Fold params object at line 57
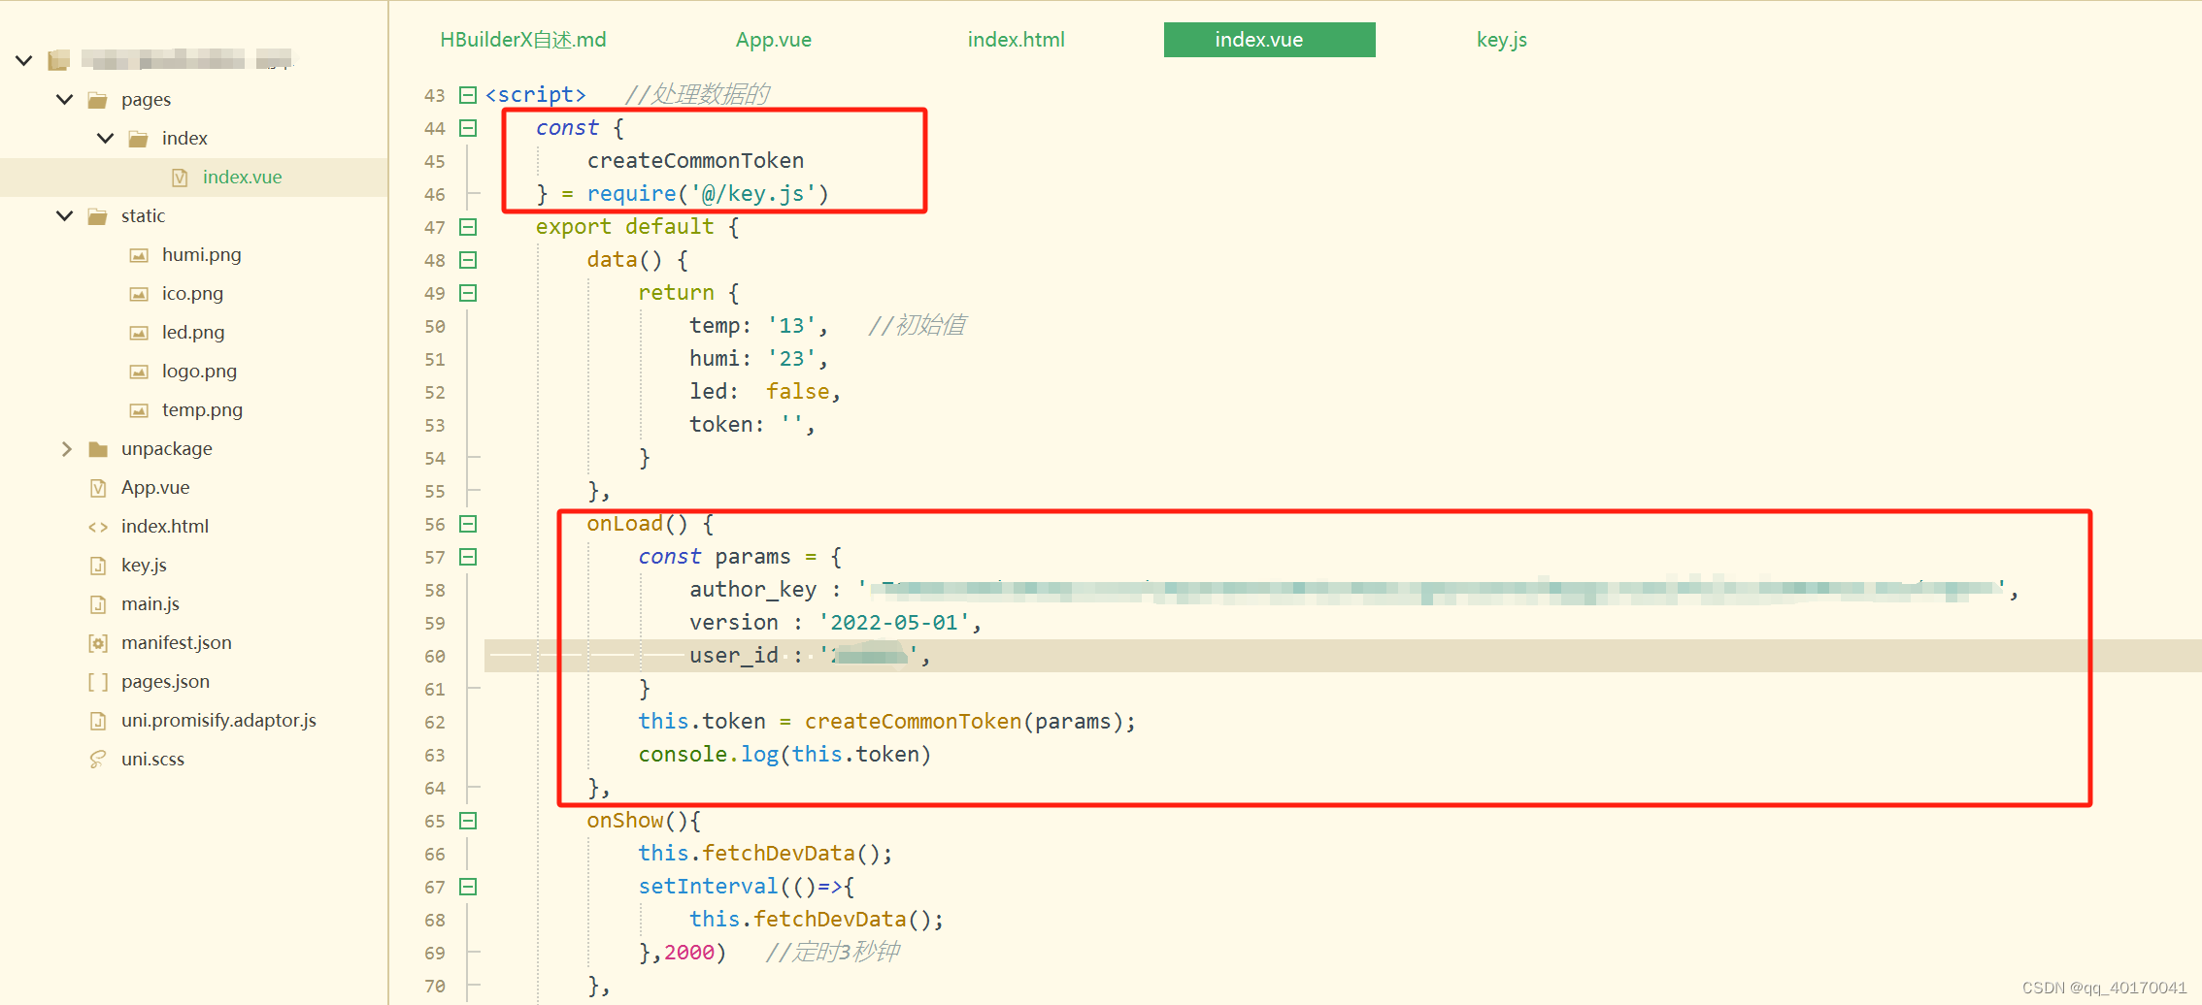The image size is (2202, 1005). (x=468, y=557)
